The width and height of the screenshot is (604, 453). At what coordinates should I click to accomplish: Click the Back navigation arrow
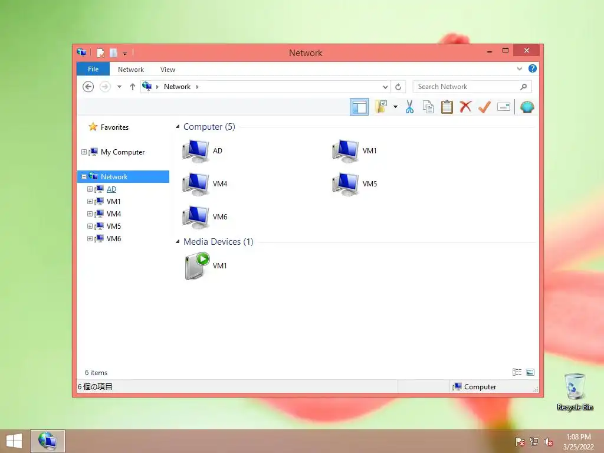click(x=88, y=87)
